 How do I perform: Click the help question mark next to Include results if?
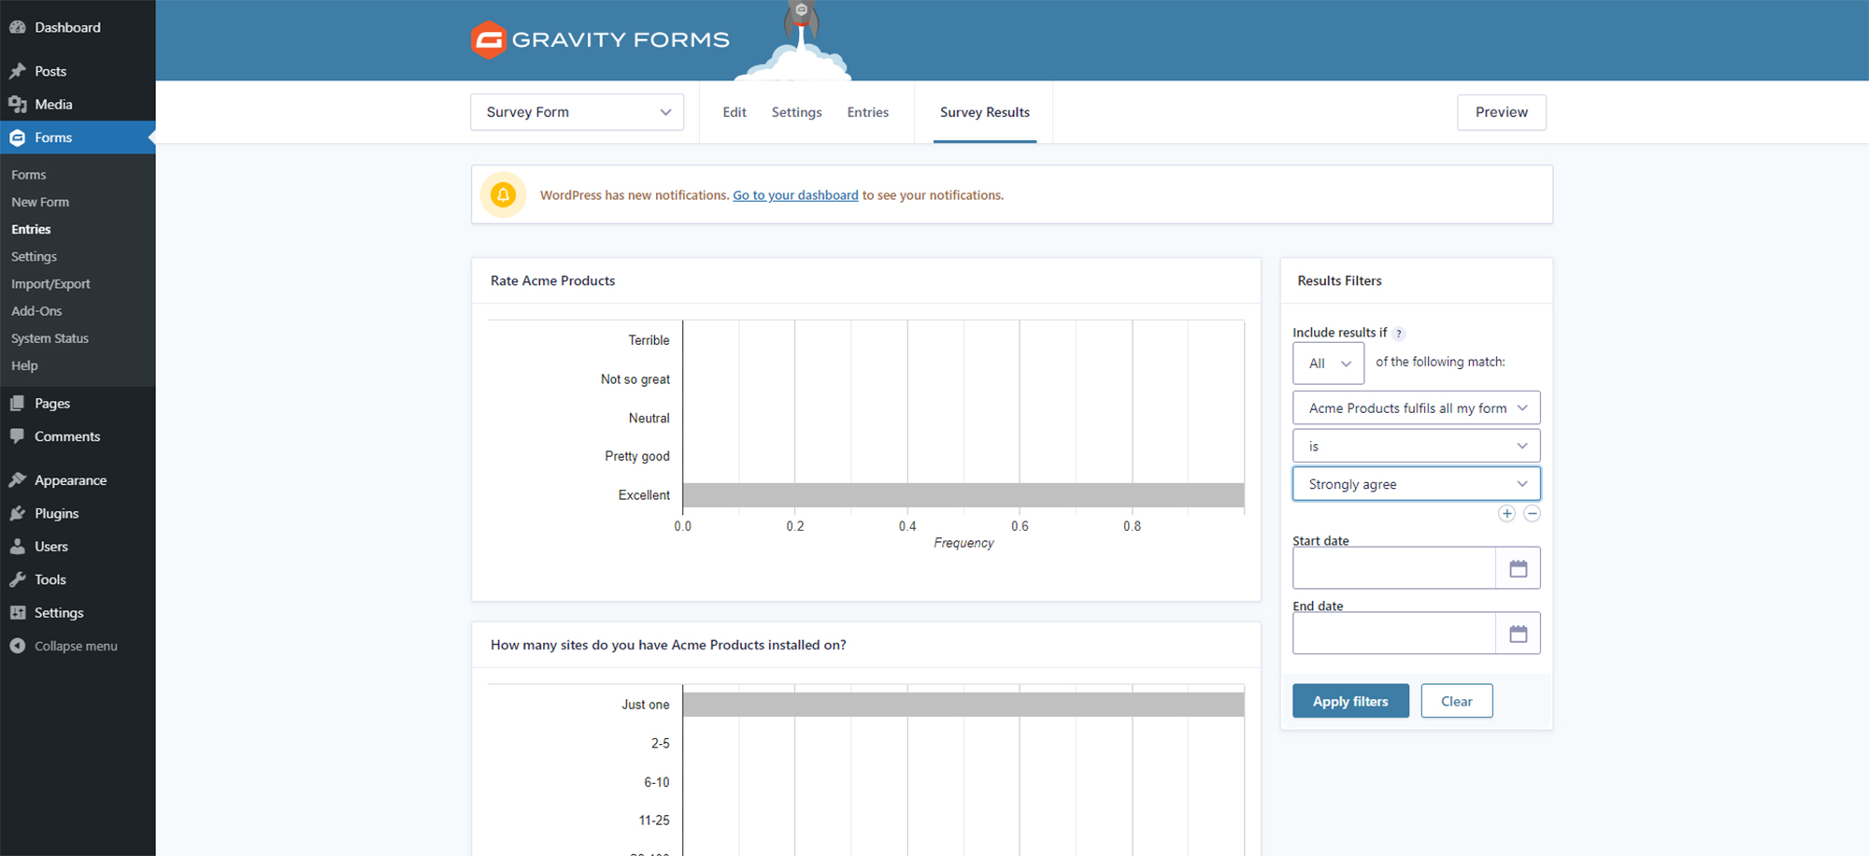(1398, 334)
